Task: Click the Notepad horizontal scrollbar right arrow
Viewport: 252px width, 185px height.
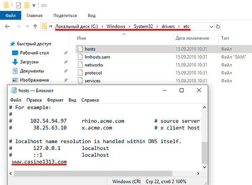Action: pos(198,173)
